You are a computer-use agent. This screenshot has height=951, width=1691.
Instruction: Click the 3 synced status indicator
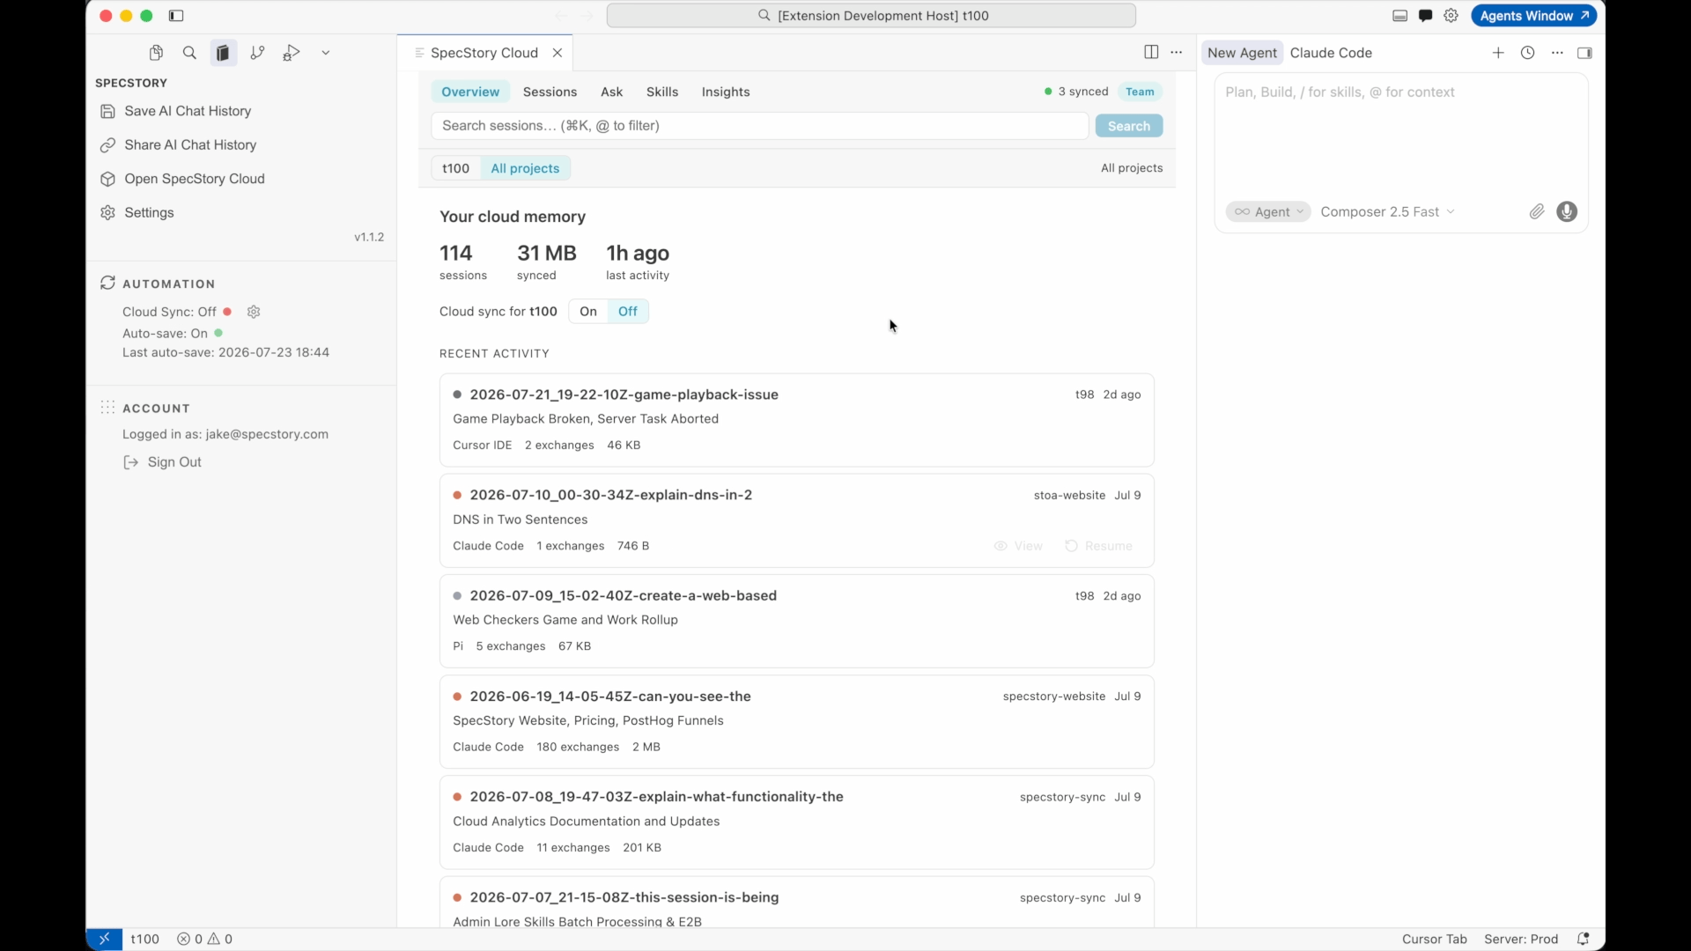click(x=1076, y=92)
